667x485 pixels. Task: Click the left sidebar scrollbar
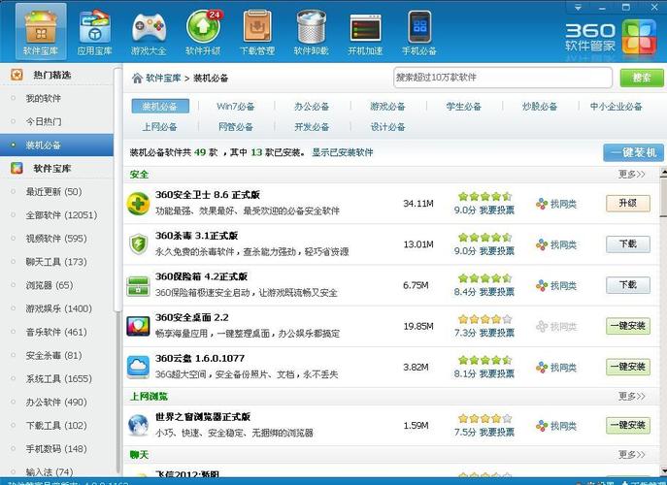pos(117,190)
